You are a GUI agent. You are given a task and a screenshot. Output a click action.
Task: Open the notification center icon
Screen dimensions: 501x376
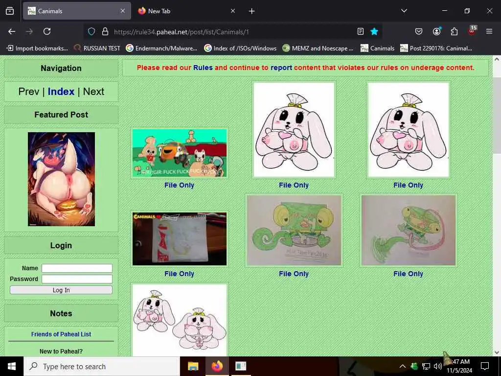485,366
